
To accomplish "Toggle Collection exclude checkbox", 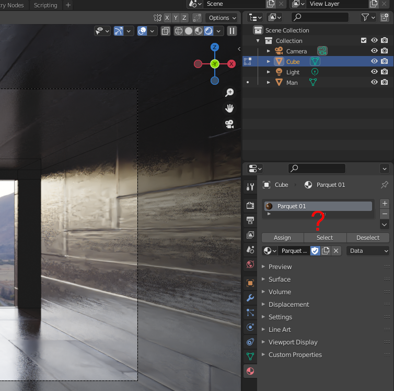I will click(364, 40).
